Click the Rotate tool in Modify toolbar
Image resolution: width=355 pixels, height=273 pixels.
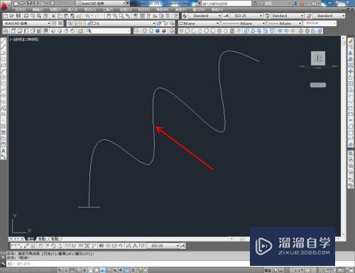pyautogui.click(x=351, y=77)
